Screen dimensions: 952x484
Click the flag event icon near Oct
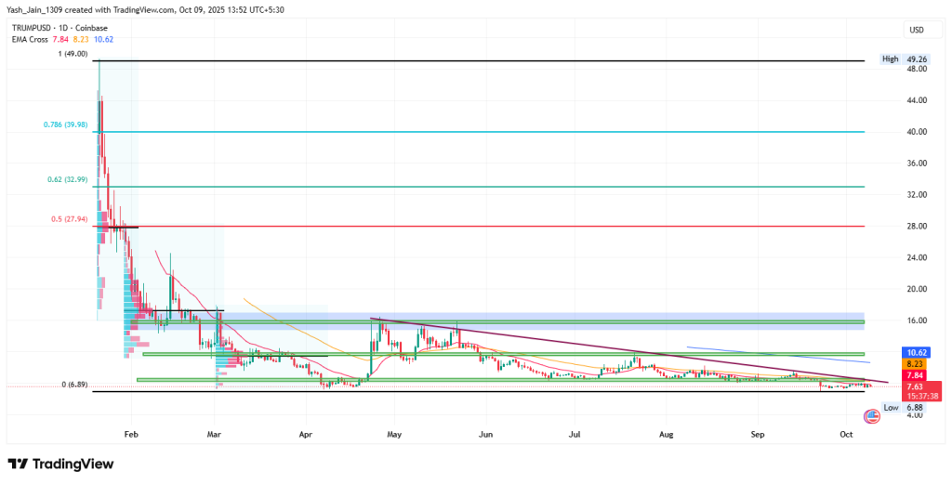[871, 415]
